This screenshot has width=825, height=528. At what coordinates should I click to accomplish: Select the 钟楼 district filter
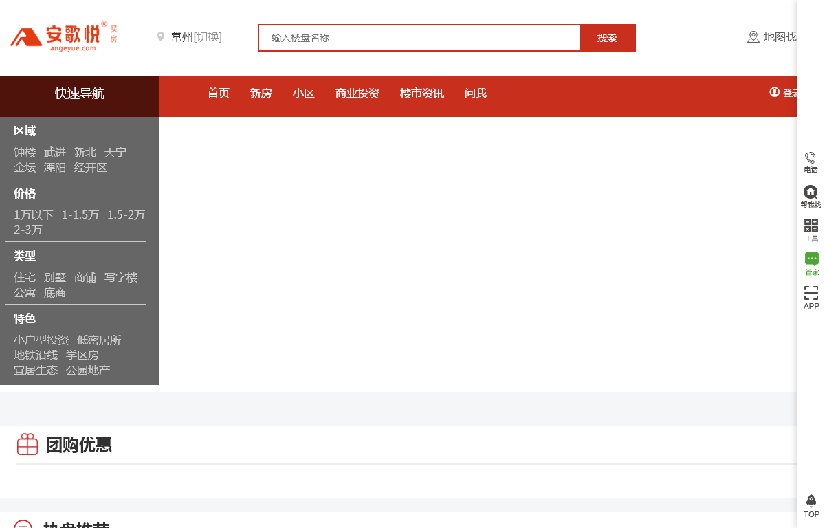(25, 153)
